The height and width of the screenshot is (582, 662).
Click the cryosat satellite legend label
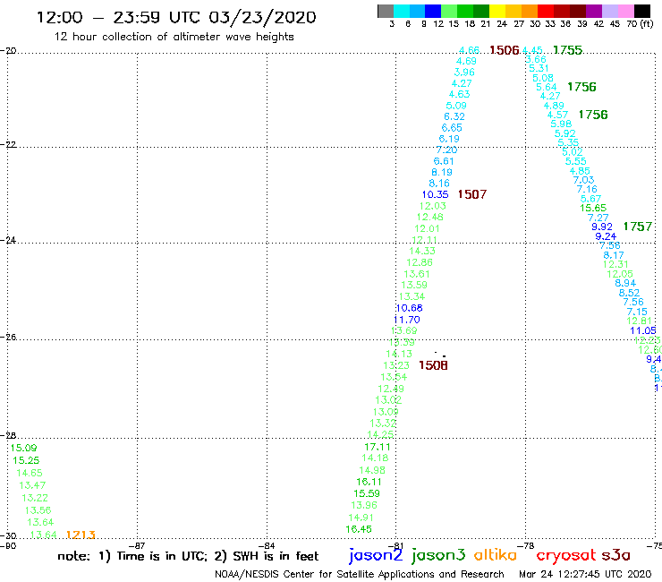pos(565,555)
